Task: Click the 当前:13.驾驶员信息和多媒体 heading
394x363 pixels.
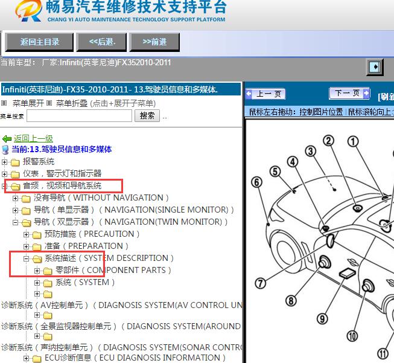Action: [62, 149]
